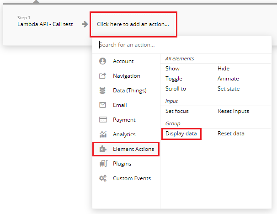The height and width of the screenshot is (214, 277).
Task: Choose the Reset data action
Action: (231, 134)
